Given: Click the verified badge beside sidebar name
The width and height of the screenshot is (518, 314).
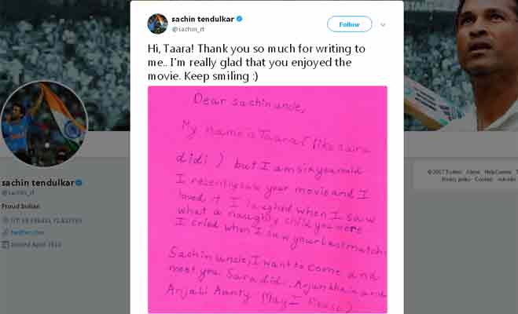Looking at the screenshot, I should tap(79, 182).
